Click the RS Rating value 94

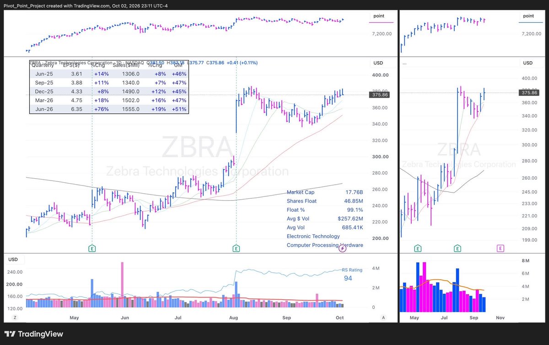point(348,278)
